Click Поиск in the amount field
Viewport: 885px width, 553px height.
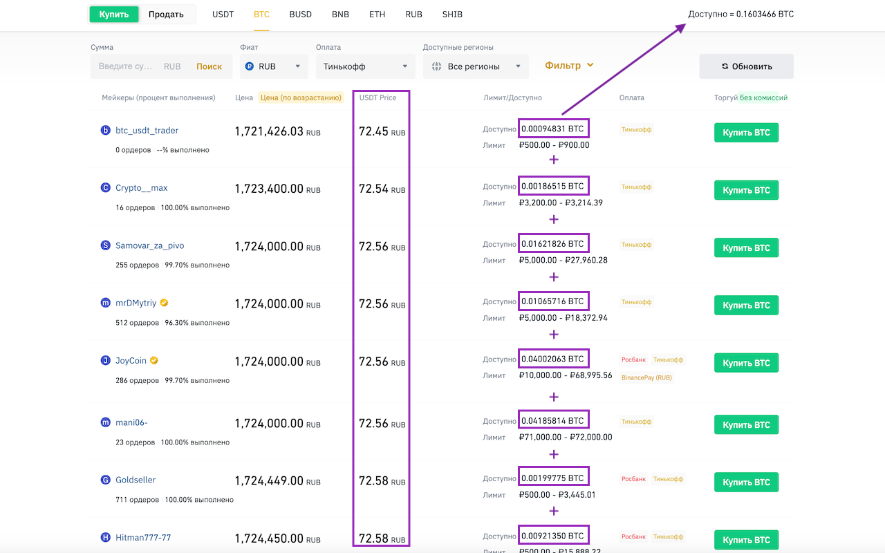point(209,66)
